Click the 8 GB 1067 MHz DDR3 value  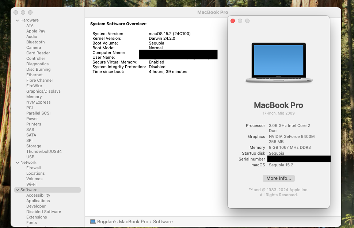[290, 147]
